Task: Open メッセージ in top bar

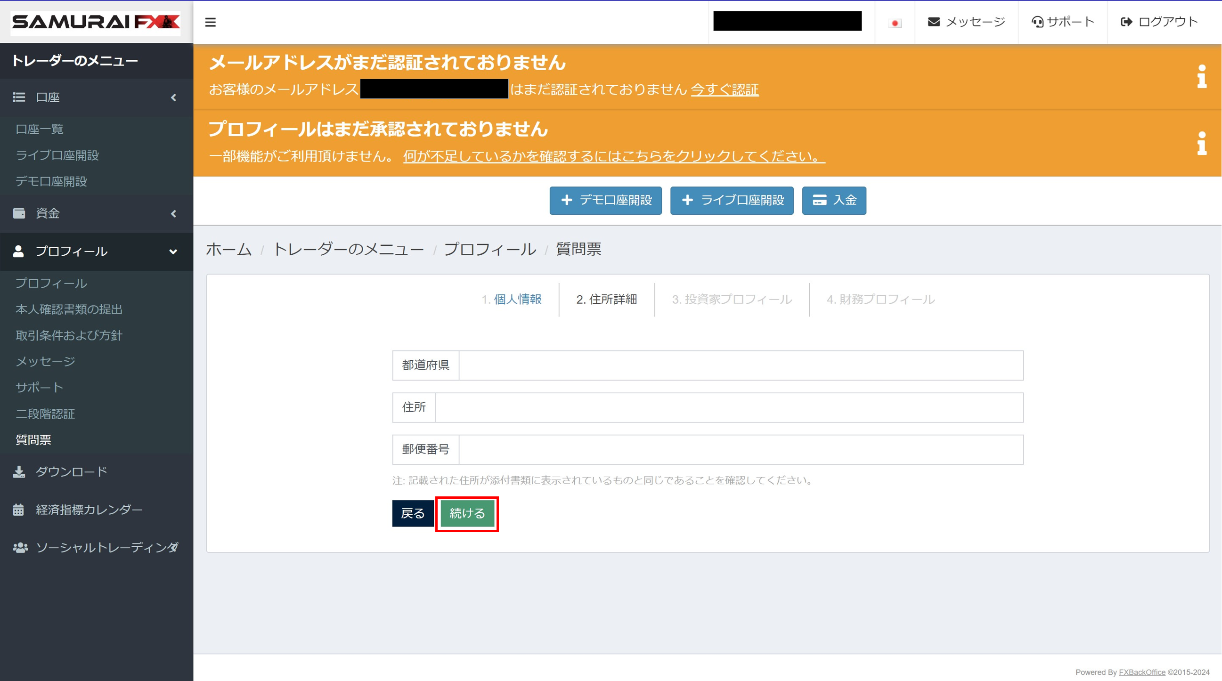Action: [966, 22]
